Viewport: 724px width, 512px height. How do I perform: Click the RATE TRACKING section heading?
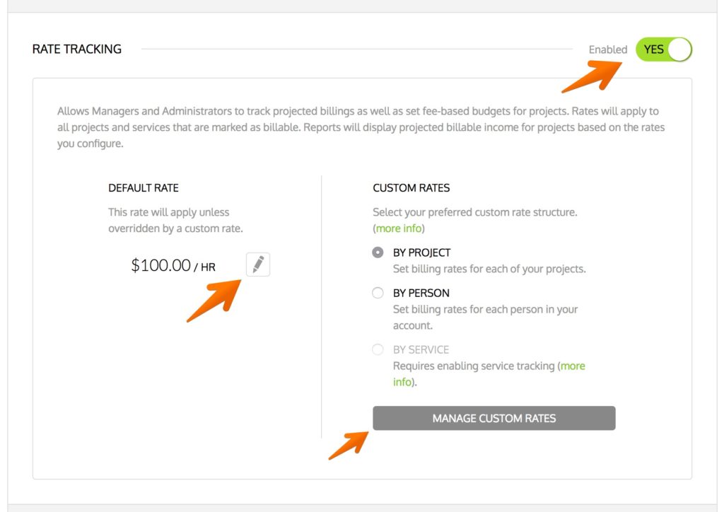click(x=76, y=48)
